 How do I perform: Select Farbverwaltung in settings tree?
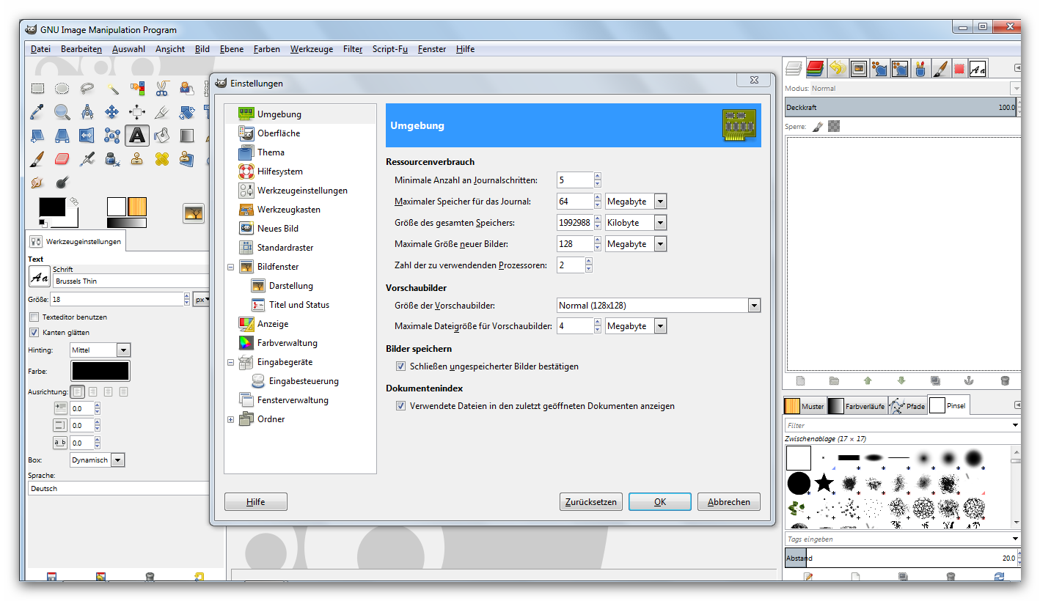click(287, 343)
